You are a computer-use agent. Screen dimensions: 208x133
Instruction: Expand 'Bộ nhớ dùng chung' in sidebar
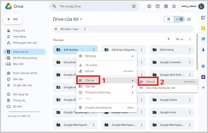click(x=5, y=58)
